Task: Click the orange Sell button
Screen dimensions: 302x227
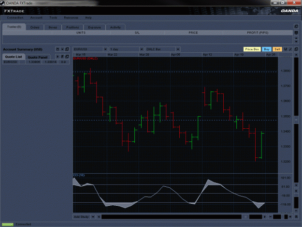Action: (277, 49)
